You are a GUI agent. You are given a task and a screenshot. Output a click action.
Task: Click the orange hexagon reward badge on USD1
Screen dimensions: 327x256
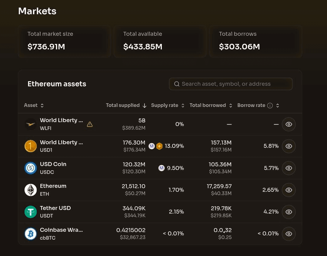tap(159, 146)
